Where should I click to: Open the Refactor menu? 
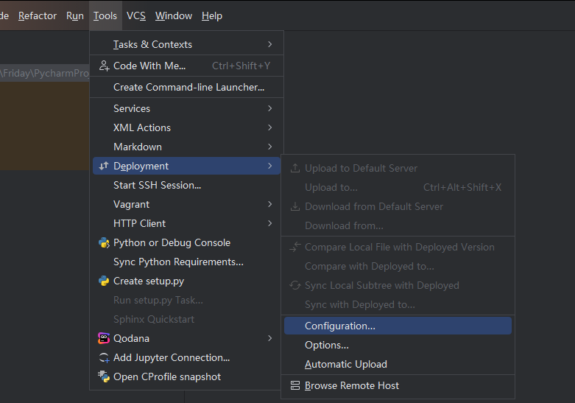coord(38,15)
